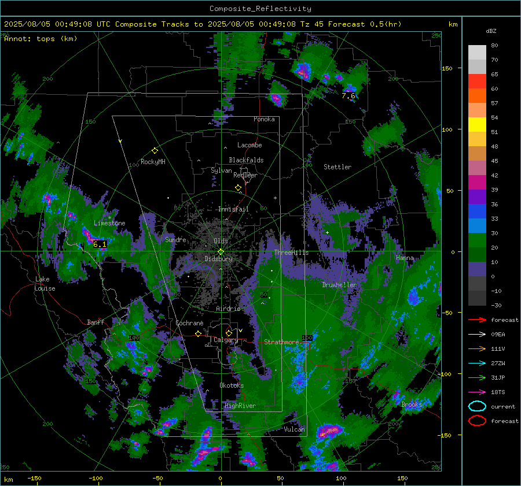This screenshot has width=521, height=486.
Task: Click the storm top label 6.1
Action: [100, 244]
